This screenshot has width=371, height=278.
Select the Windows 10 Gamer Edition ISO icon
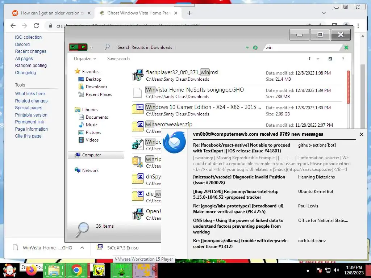(x=138, y=109)
